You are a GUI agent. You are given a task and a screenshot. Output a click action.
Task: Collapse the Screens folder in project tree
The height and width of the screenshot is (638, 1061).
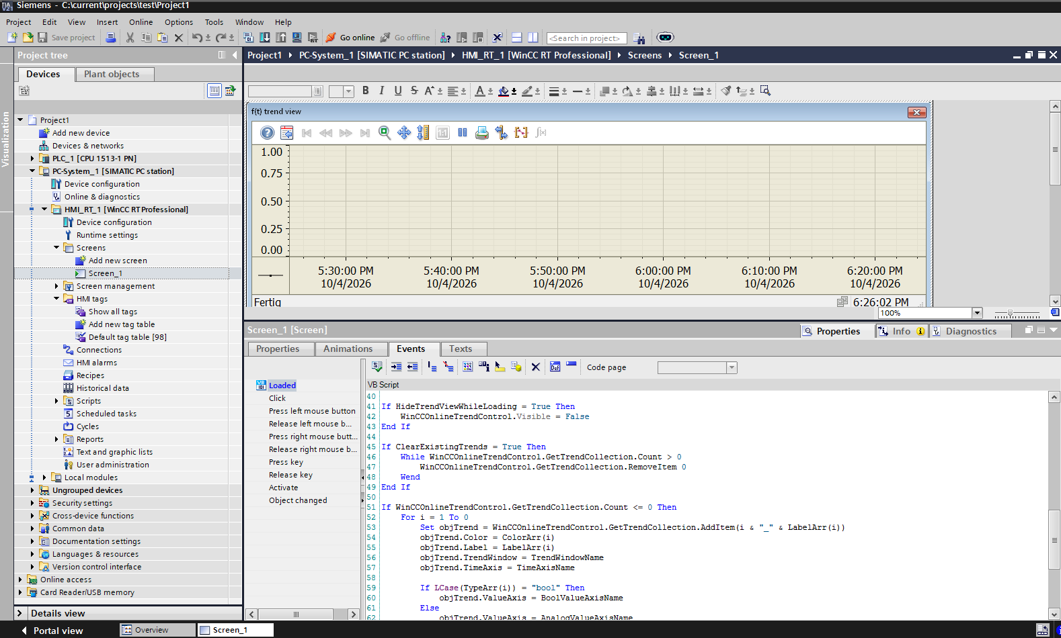(x=56, y=248)
